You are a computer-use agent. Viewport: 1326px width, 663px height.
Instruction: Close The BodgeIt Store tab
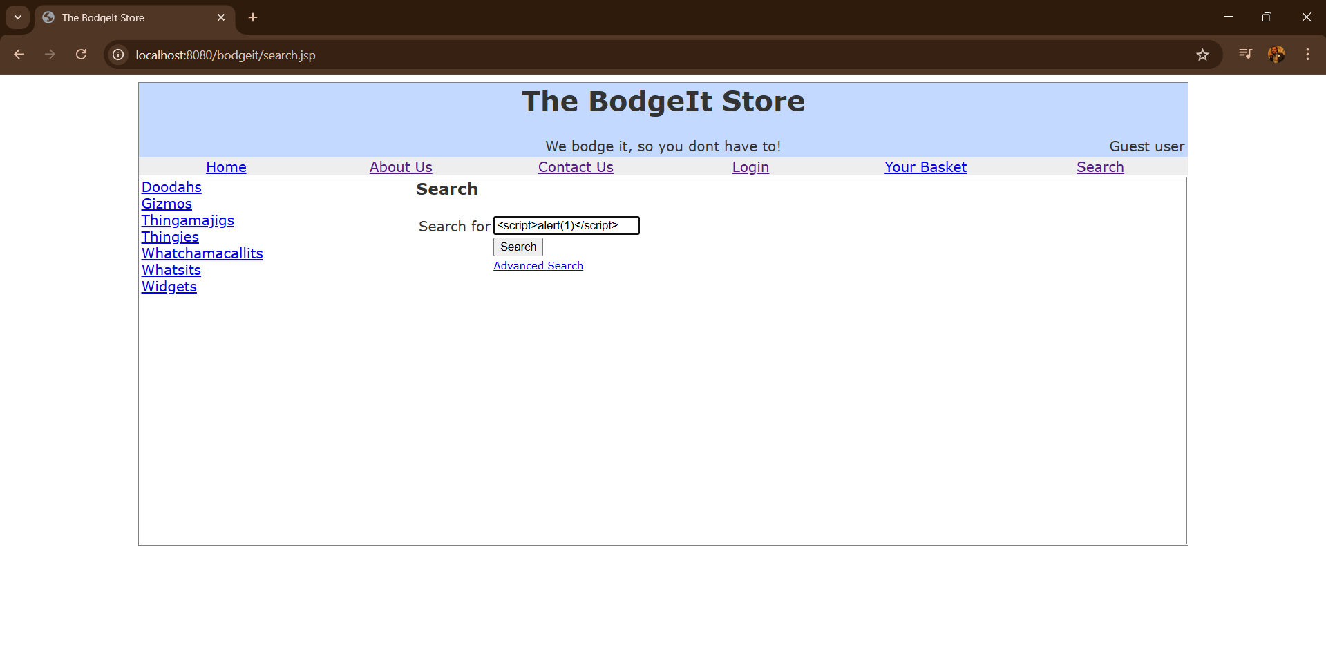(221, 17)
